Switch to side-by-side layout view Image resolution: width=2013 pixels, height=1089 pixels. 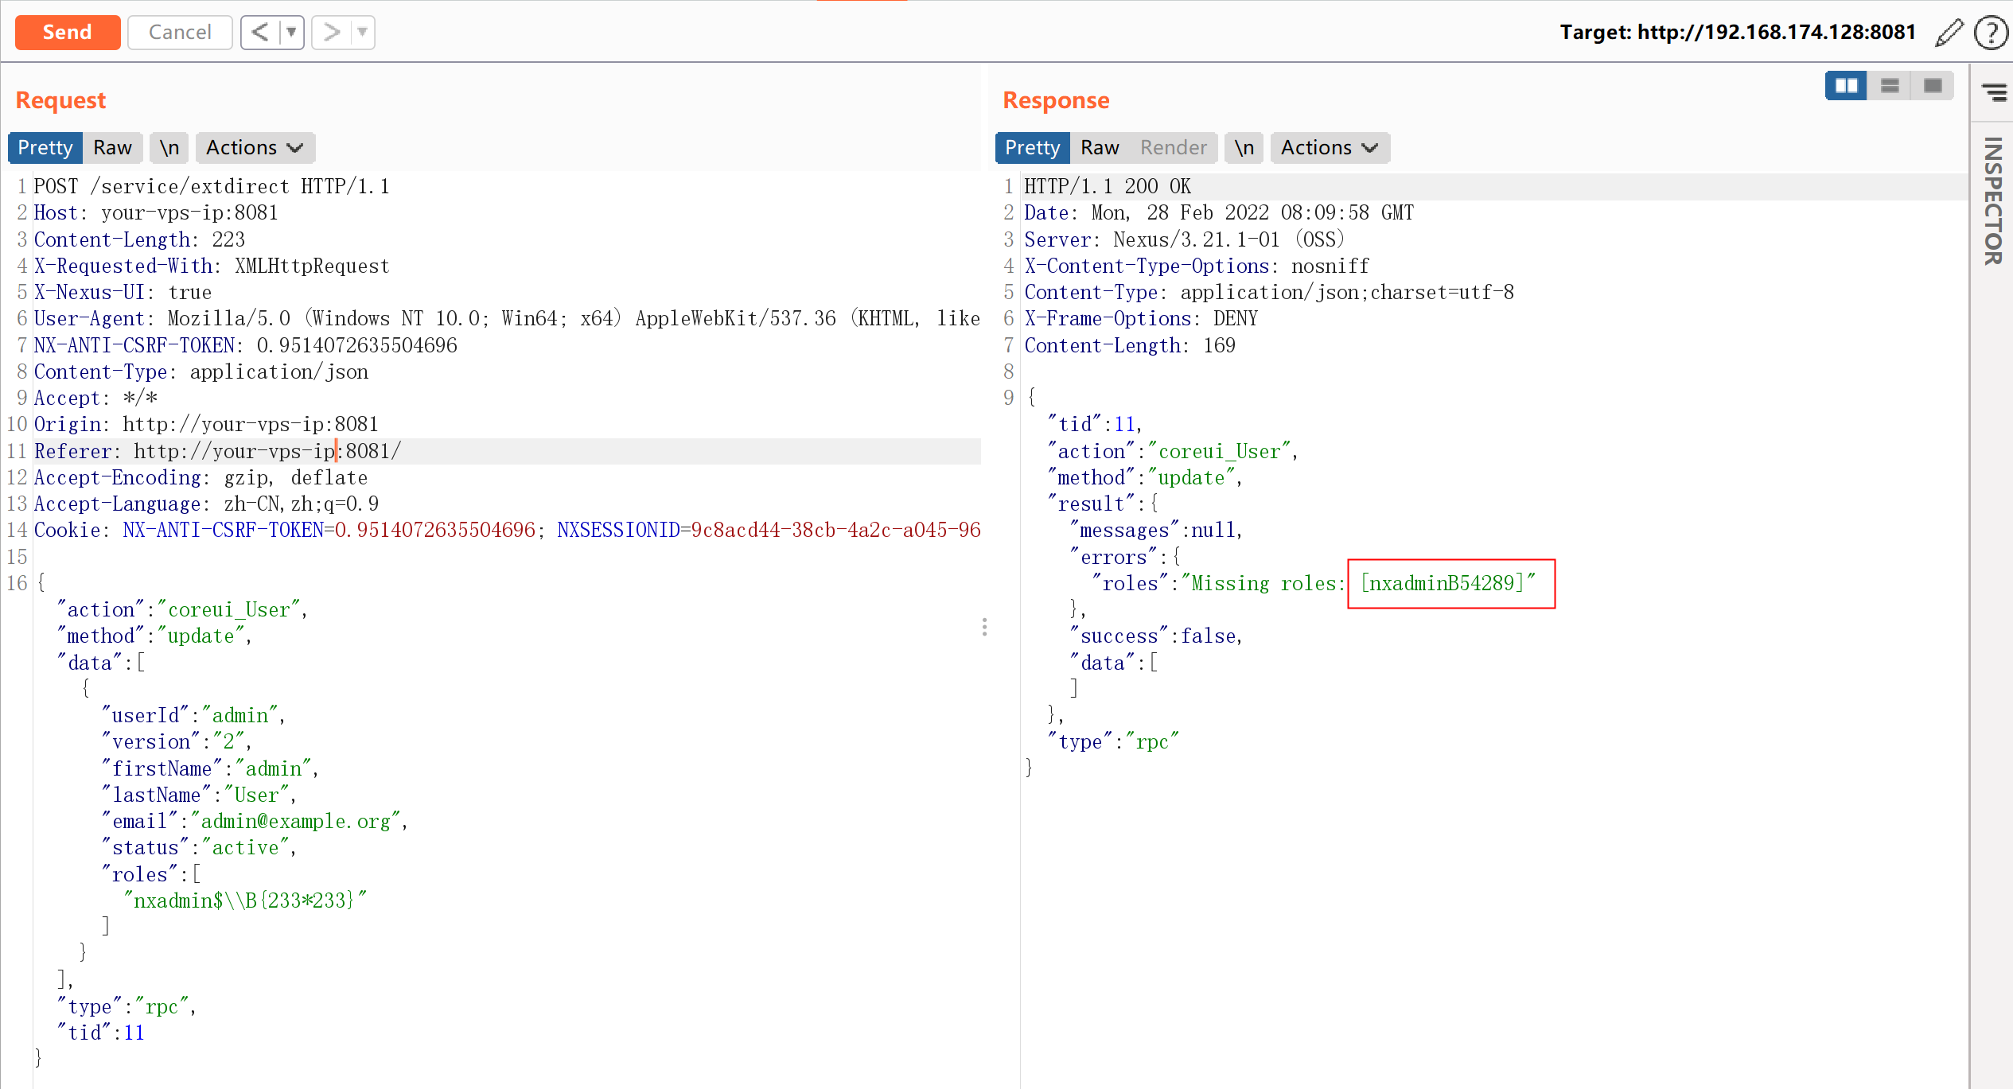coord(1846,85)
